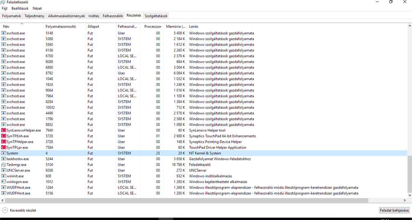The width and height of the screenshot is (412, 220).
Task: Select the winlogon.exe process name
Action: click(x=17, y=182)
